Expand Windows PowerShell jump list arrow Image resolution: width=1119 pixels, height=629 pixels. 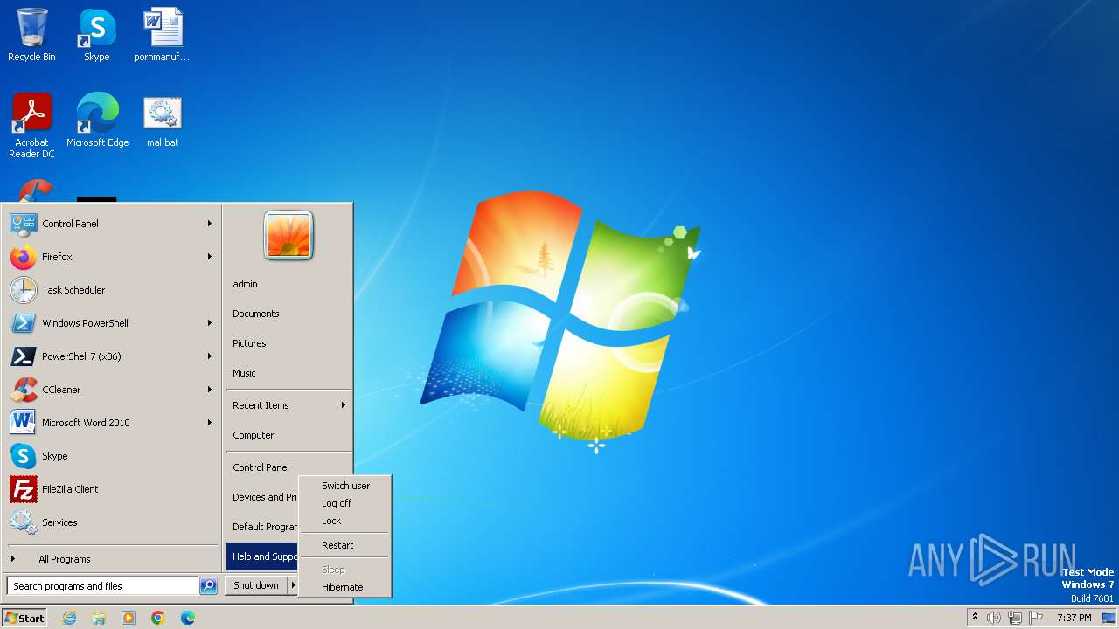pos(210,323)
